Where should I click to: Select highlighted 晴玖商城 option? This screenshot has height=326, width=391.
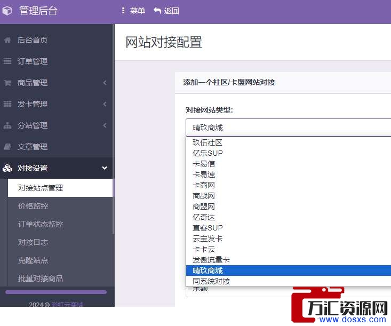(x=288, y=271)
